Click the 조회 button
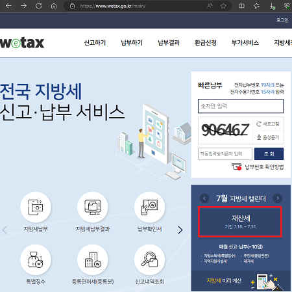Image resolution: width=292 pixels, height=292 pixels. 269,154
